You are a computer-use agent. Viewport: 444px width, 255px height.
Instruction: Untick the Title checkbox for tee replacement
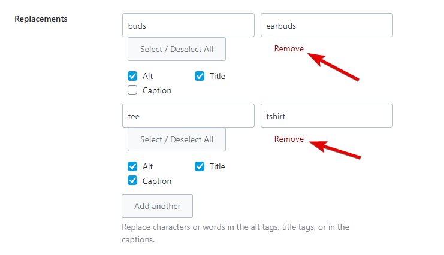(200, 166)
